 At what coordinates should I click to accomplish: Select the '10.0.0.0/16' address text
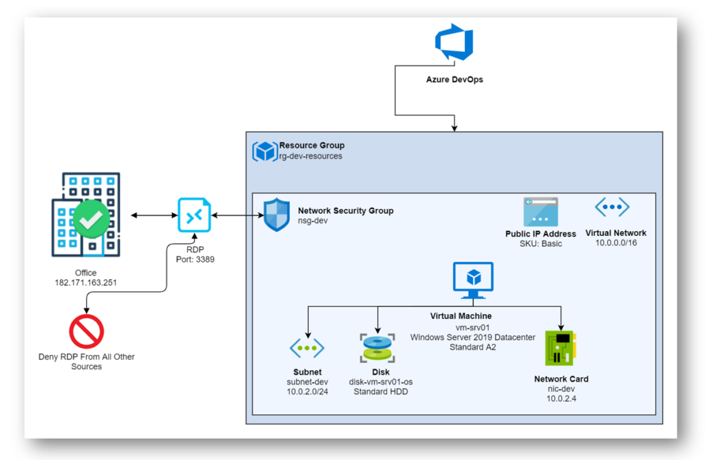point(616,243)
